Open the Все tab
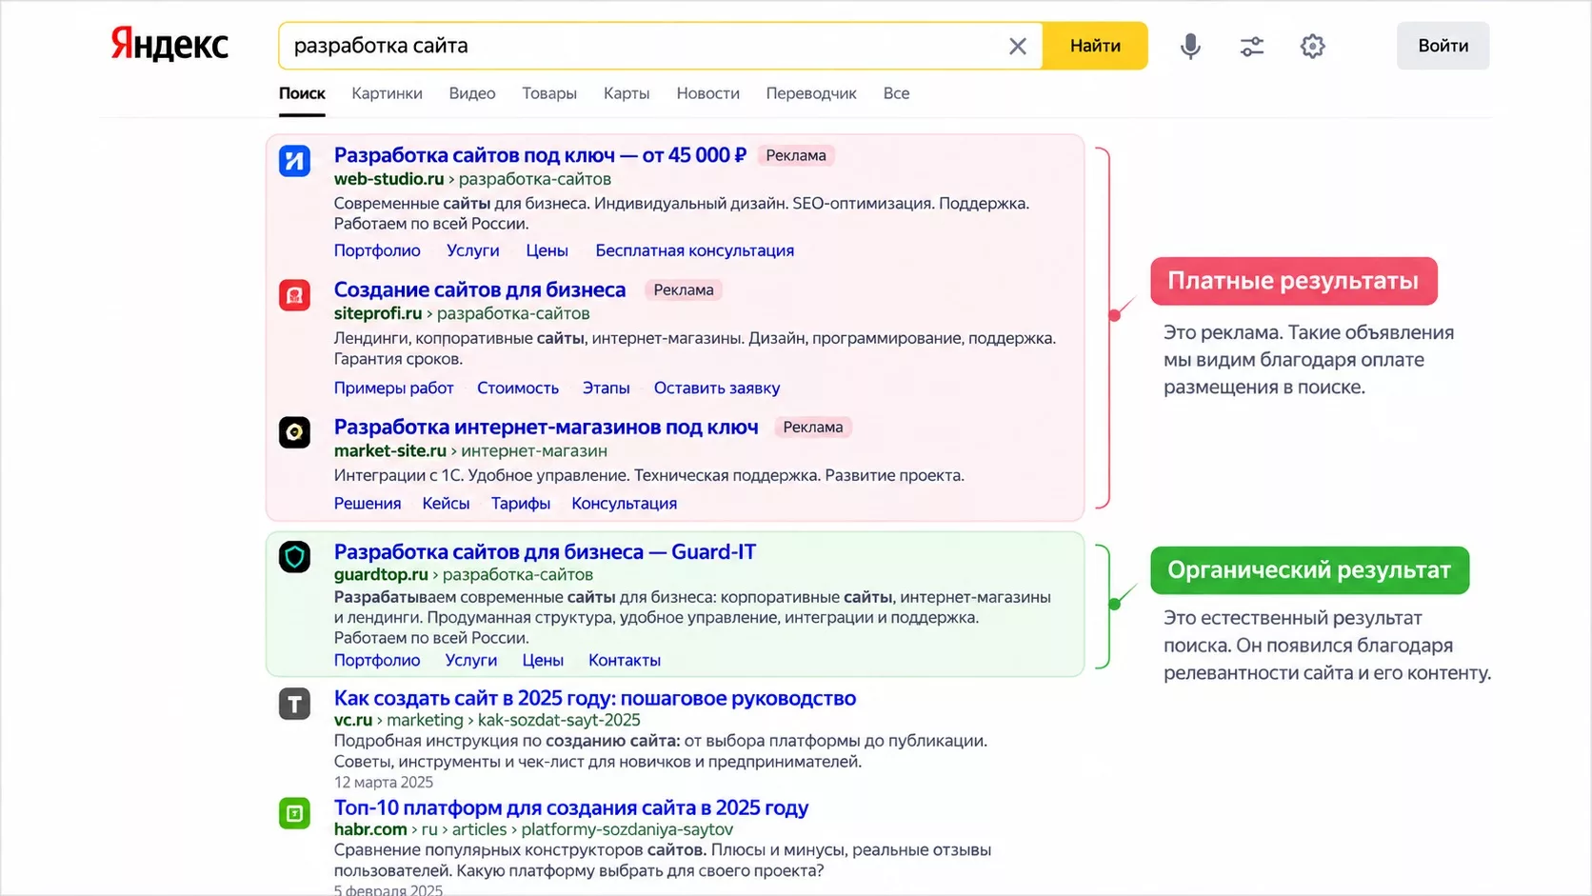The image size is (1592, 896). (x=896, y=93)
